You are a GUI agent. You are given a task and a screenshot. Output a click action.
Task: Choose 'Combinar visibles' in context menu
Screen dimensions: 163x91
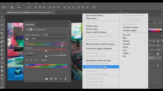coord(130,27)
